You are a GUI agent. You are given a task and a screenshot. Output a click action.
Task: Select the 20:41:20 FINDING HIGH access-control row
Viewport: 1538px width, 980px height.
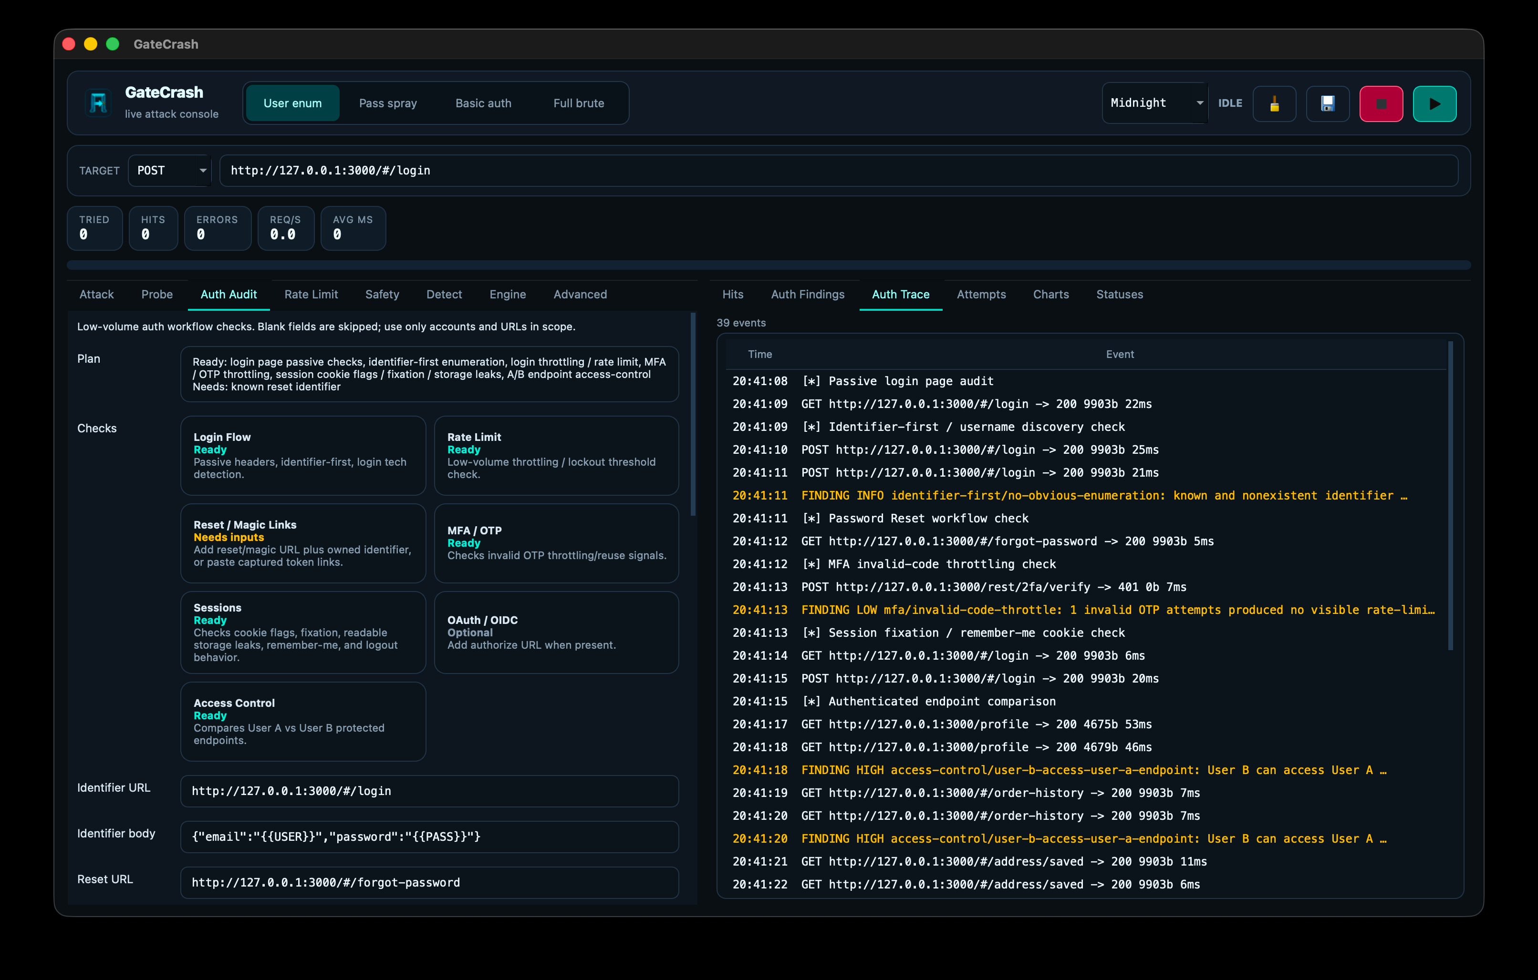[x=1086, y=838]
